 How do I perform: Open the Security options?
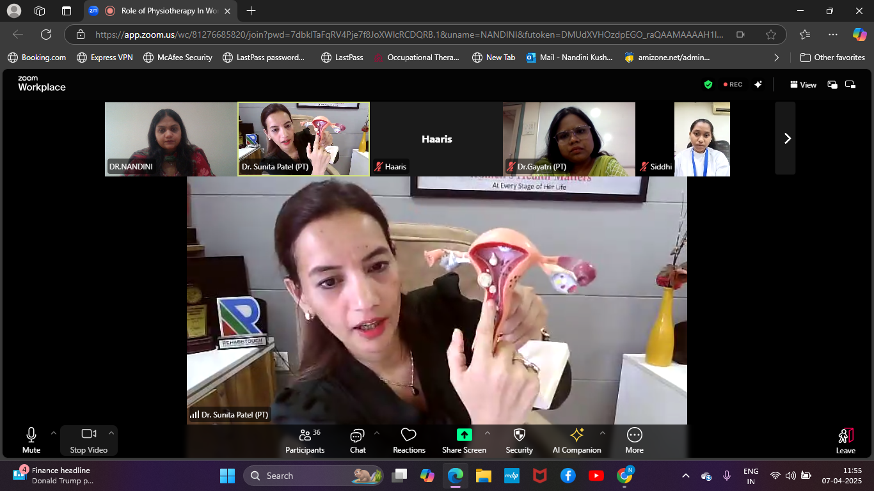[x=519, y=440]
